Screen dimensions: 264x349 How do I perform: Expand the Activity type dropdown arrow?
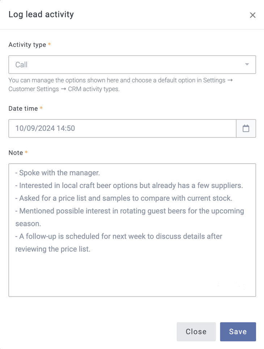pyautogui.click(x=247, y=64)
